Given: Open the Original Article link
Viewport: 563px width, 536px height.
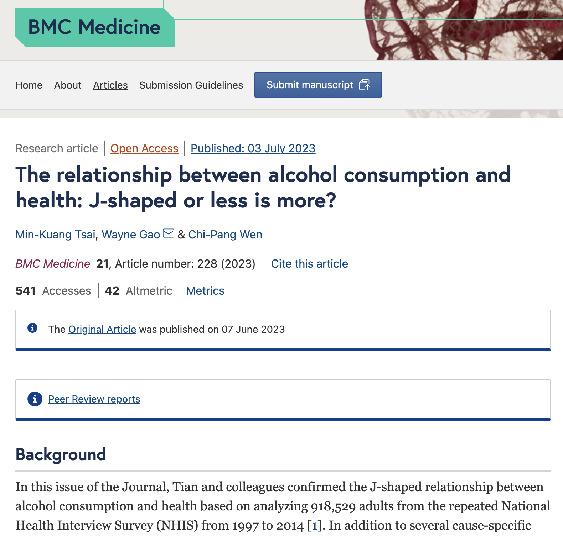Looking at the screenshot, I should point(102,329).
